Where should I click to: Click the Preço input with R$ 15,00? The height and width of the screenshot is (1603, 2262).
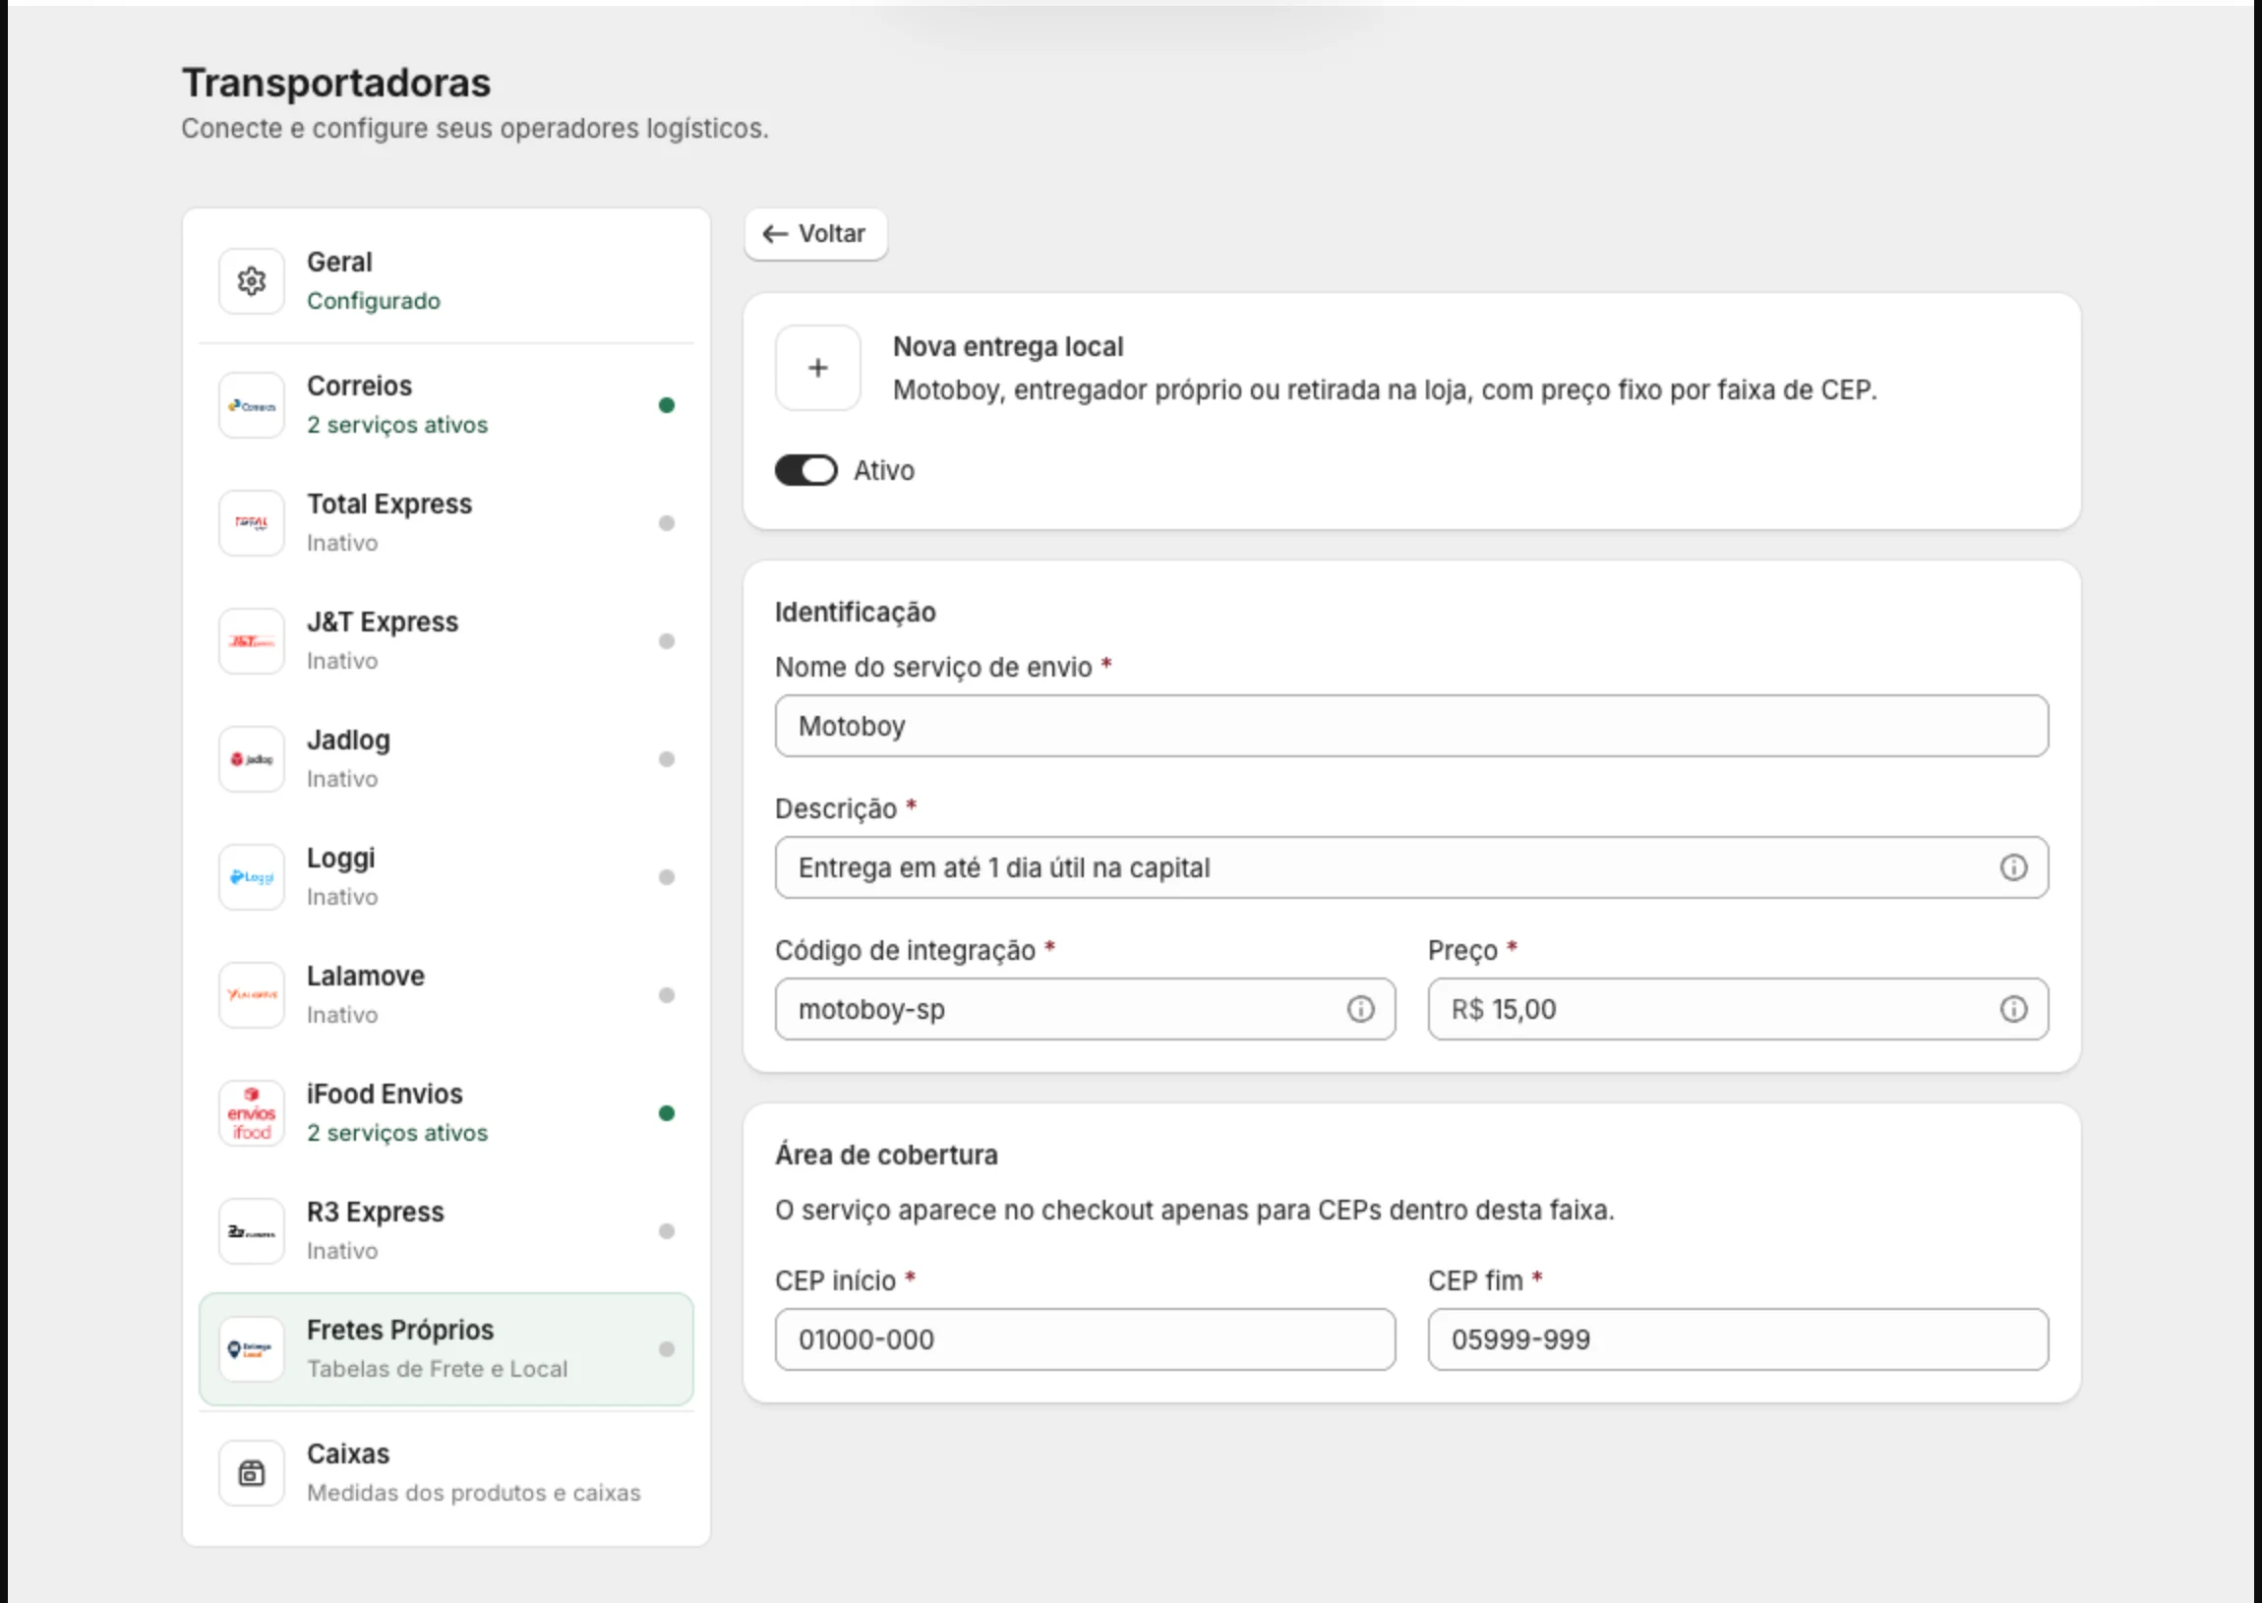click(1738, 1010)
